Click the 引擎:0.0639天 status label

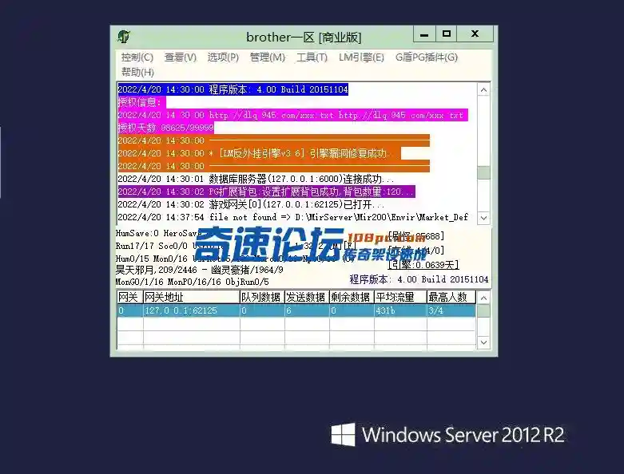point(423,265)
